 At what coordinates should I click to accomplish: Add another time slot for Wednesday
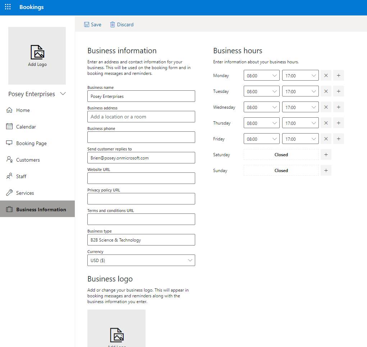[x=339, y=107]
